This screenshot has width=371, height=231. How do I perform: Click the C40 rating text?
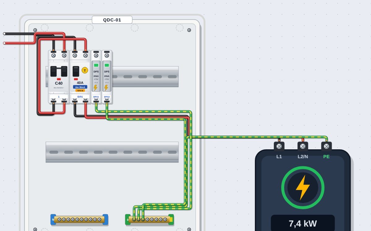pos(59,83)
